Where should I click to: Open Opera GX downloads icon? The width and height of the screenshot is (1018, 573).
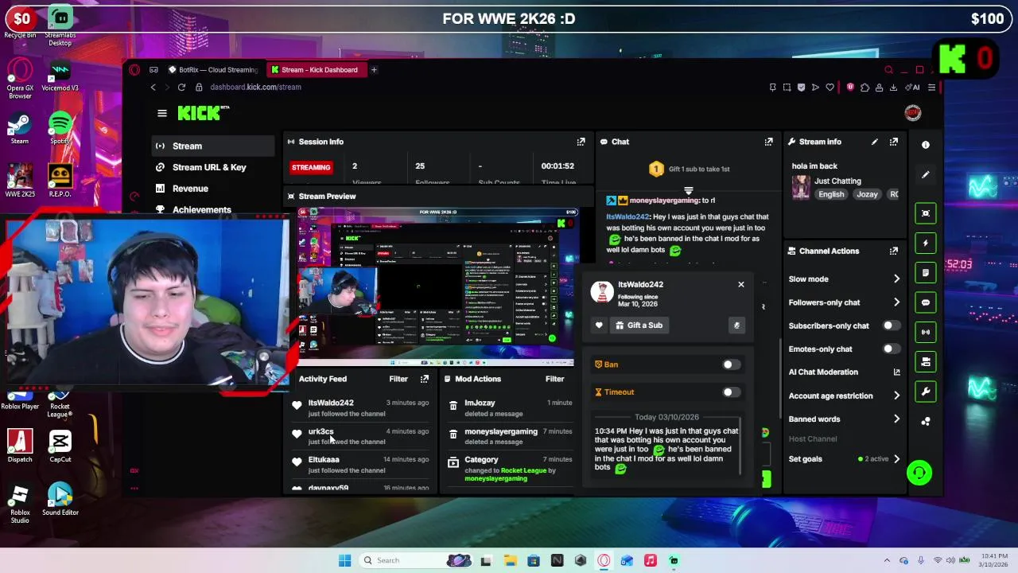tap(893, 88)
